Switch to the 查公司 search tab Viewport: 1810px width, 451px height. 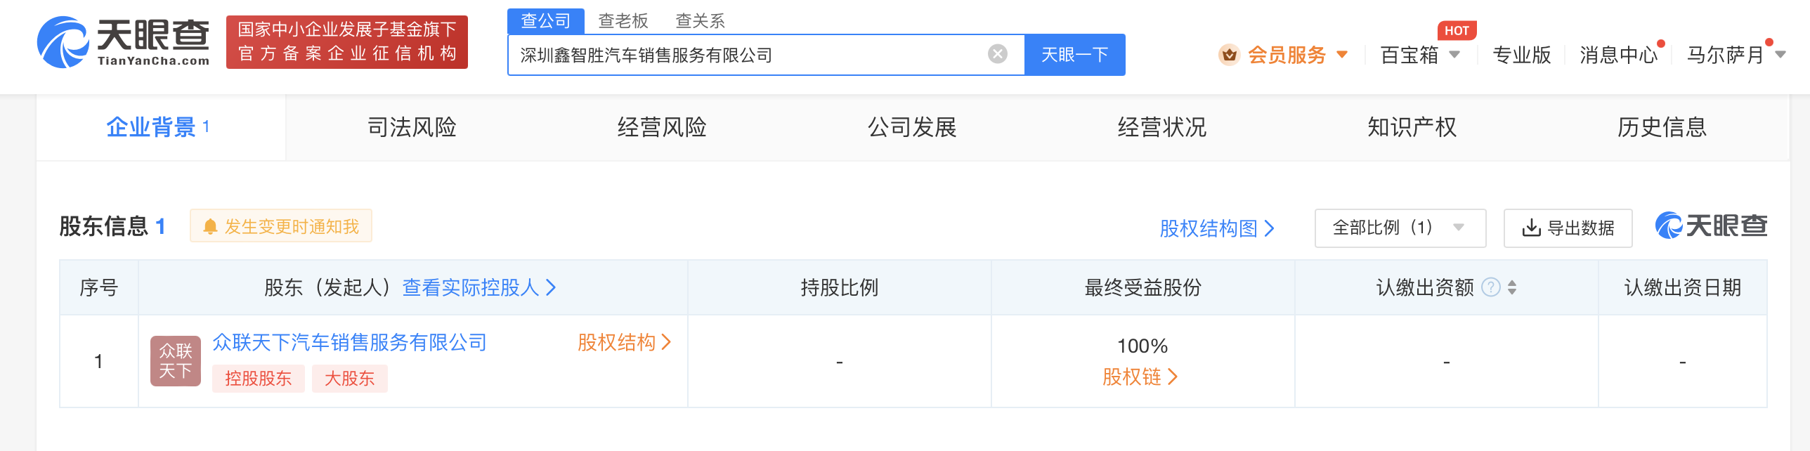pos(546,21)
